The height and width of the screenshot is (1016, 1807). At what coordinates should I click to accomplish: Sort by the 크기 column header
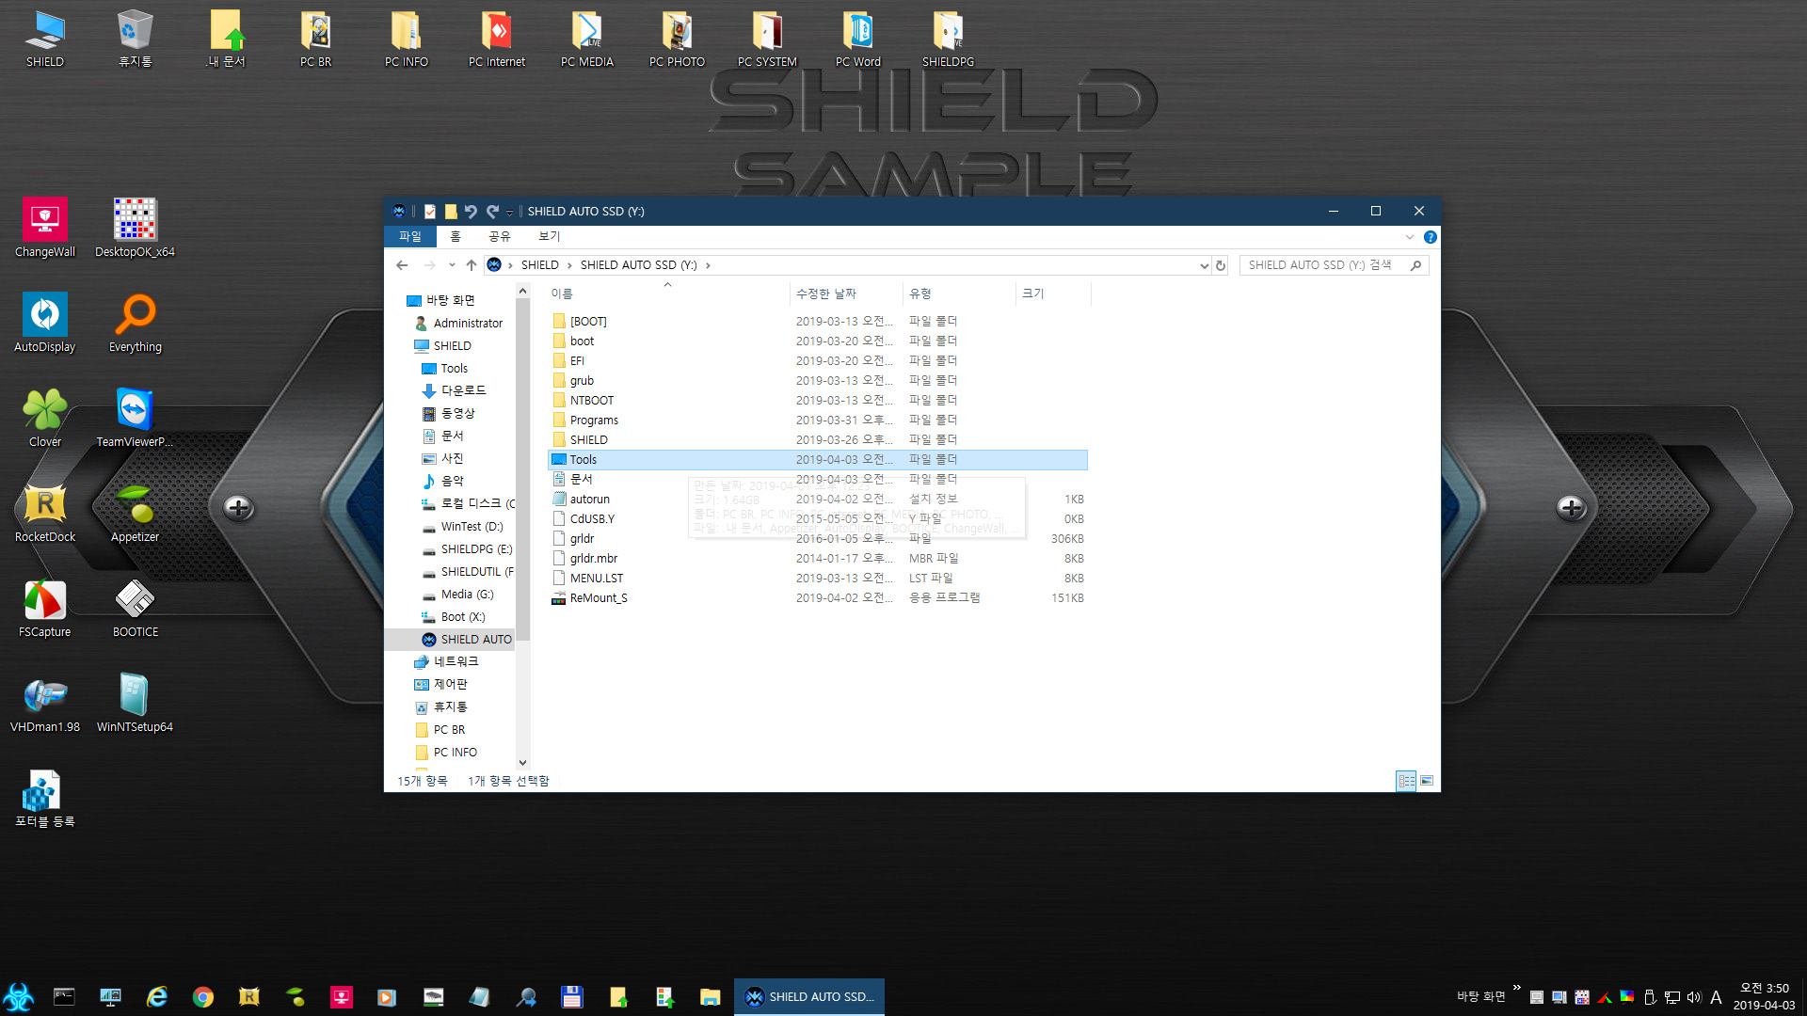pyautogui.click(x=1053, y=294)
